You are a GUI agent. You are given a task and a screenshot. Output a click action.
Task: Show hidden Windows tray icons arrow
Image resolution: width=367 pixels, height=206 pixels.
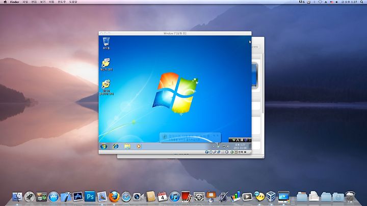(214, 146)
